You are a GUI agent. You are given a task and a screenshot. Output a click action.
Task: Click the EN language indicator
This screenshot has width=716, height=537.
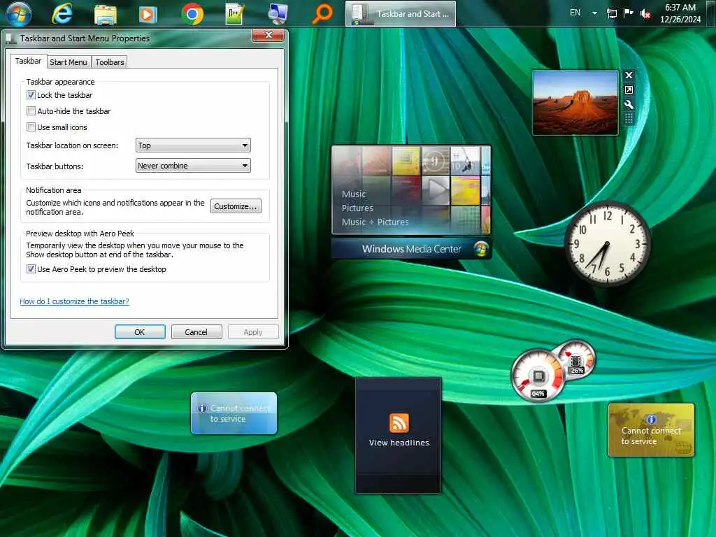coord(575,13)
